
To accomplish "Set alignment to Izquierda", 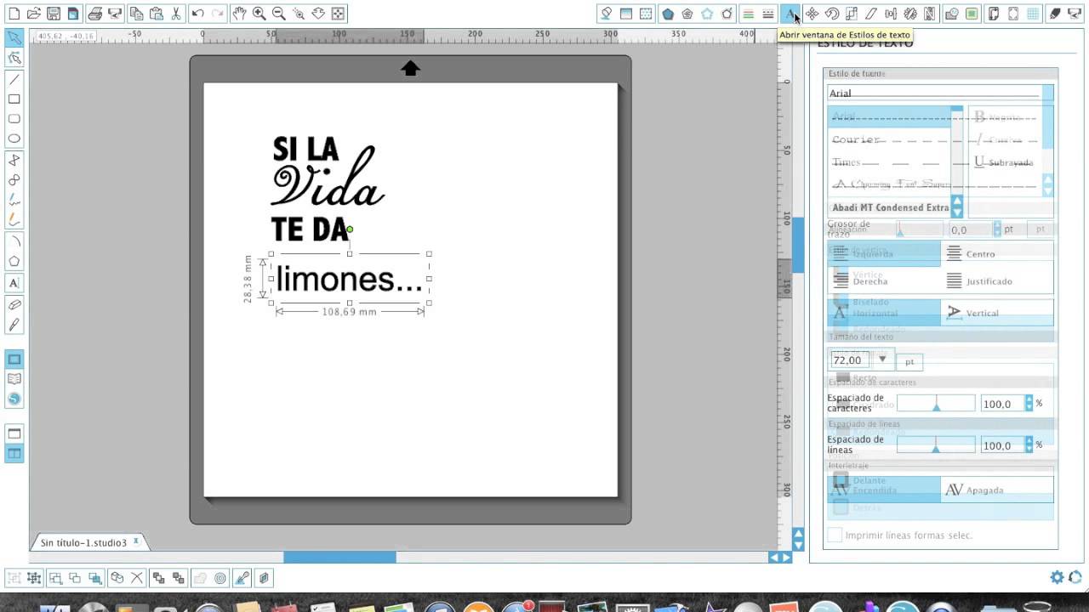I will point(884,253).
